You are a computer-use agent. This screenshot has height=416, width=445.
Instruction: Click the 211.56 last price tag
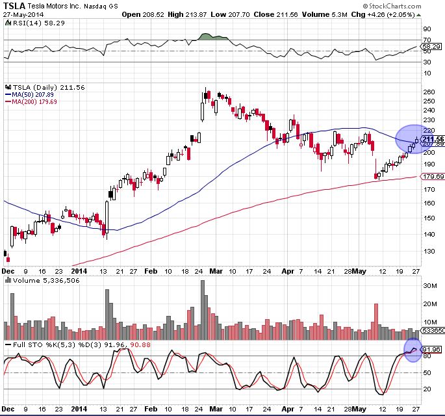pos(433,139)
